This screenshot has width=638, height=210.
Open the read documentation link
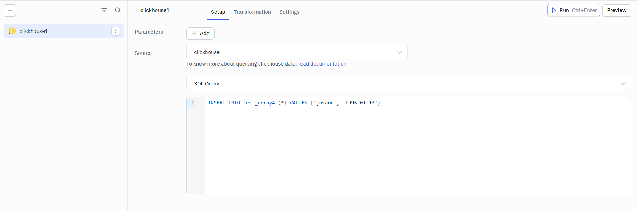click(x=322, y=64)
